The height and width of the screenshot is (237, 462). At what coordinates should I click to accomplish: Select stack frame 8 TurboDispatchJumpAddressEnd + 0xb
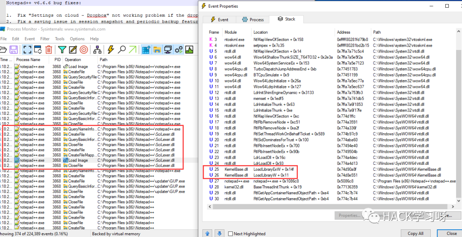[x=332, y=69]
